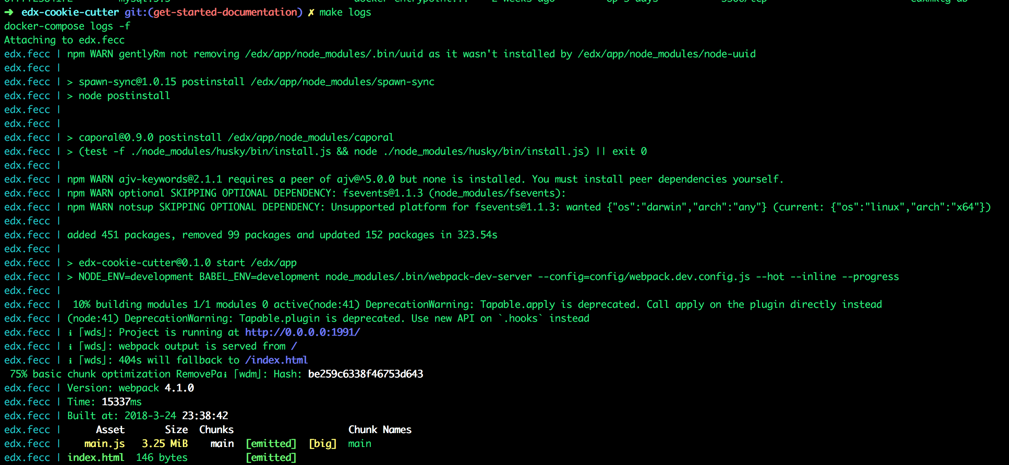Click the wds info icon before Project
This screenshot has height=465, width=1009.
point(70,333)
